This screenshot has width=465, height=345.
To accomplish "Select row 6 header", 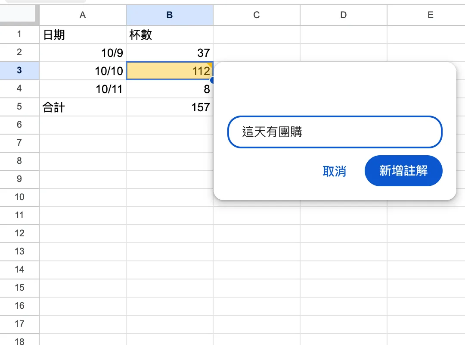I will [x=19, y=125].
